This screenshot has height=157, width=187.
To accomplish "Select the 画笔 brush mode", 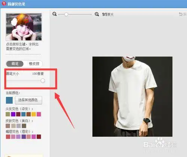I will coord(15,64).
